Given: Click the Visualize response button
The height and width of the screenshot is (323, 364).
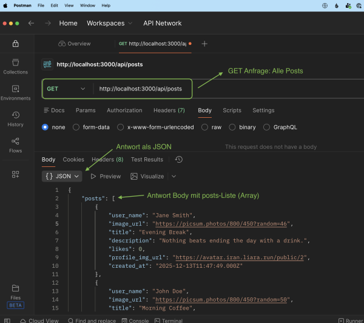Looking at the screenshot, I should point(147,176).
